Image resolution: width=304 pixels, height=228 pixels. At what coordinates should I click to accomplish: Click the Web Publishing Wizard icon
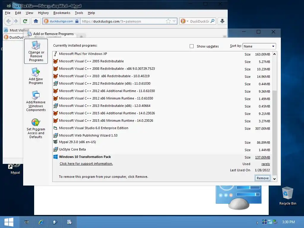click(56, 135)
